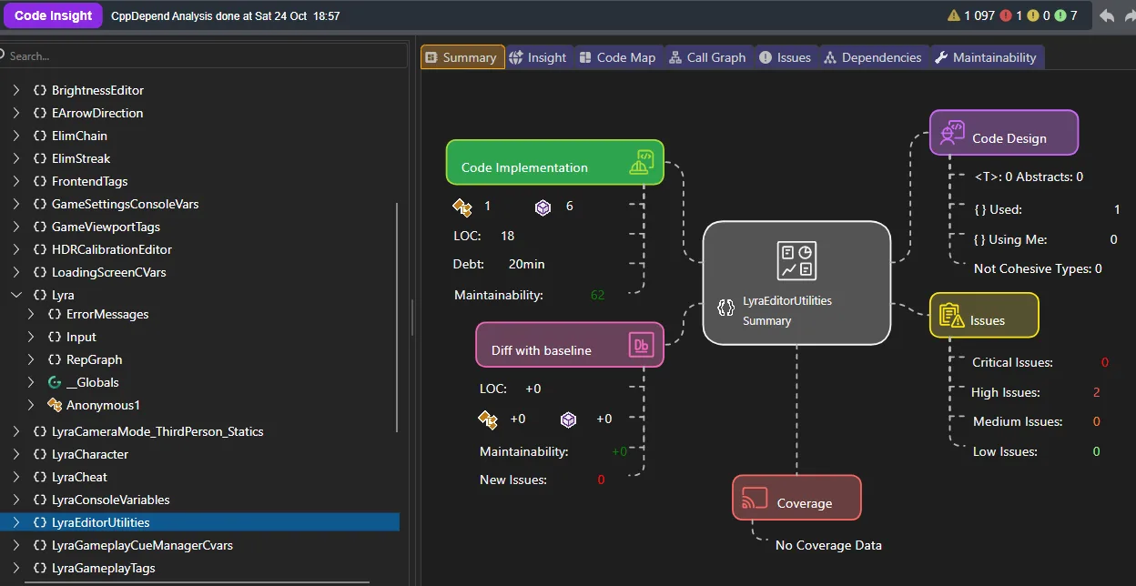Expand the ElimStreak node

point(16,158)
